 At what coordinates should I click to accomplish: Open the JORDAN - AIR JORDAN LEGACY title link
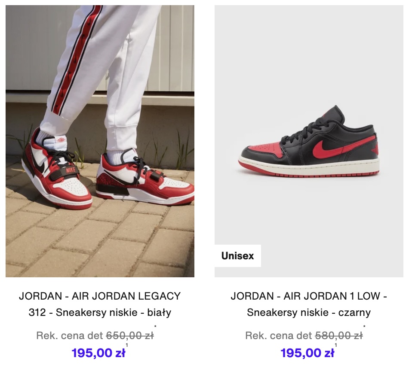coord(100,296)
